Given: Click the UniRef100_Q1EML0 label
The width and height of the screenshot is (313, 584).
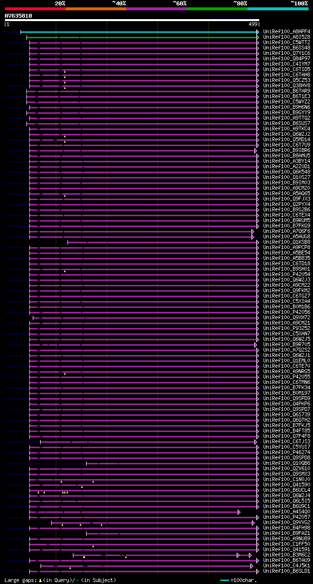Looking at the screenshot, I should point(287,361).
